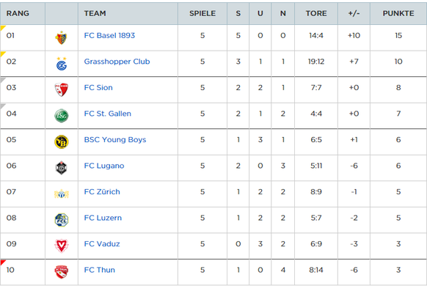Click the FC Sion crest icon
This screenshot has width=427, height=286.
62,89
